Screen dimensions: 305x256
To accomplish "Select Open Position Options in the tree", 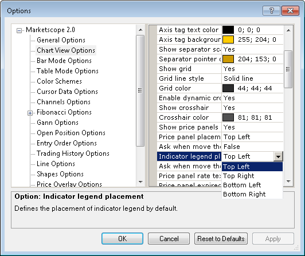I will point(71,133).
